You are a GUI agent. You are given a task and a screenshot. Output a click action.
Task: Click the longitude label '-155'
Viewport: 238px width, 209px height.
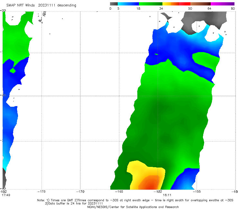pos(197,192)
